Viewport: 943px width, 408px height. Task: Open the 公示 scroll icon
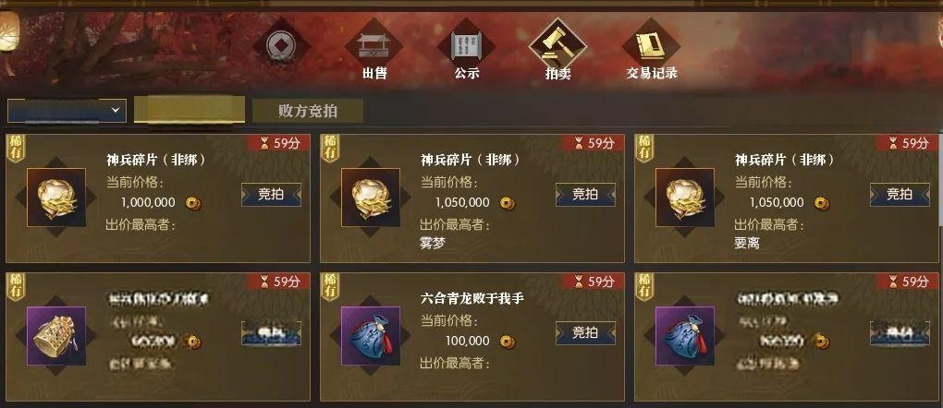click(467, 45)
